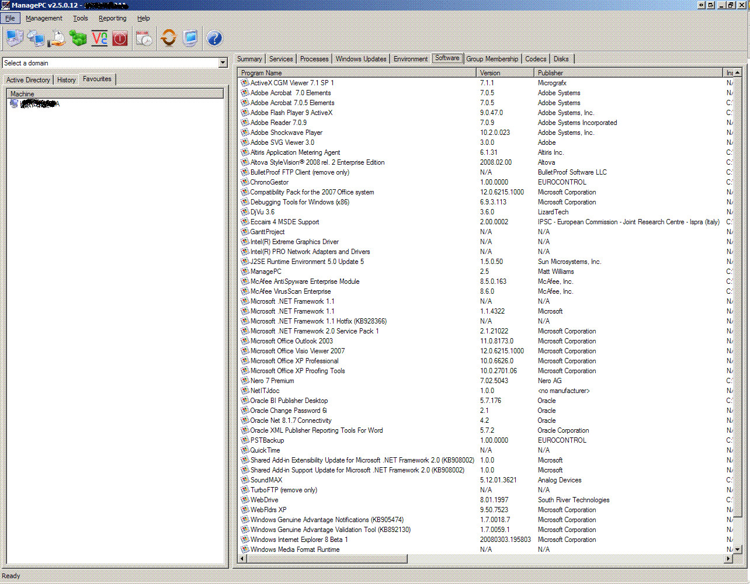This screenshot has height=584, width=750.
Task: Click the icon beside DjVu 3.6
Action: pyautogui.click(x=245, y=212)
